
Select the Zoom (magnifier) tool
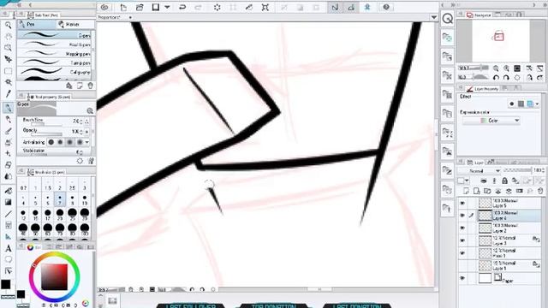pos(8,25)
